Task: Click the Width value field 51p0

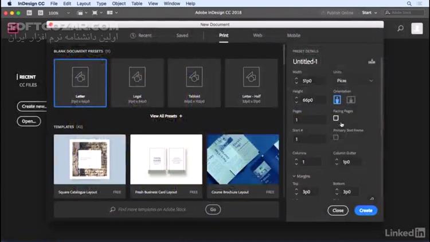Action: [312, 81]
